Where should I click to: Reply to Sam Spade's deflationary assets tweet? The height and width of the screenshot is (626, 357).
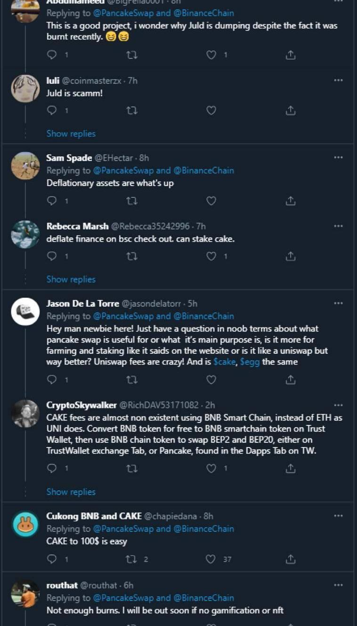[x=52, y=201]
